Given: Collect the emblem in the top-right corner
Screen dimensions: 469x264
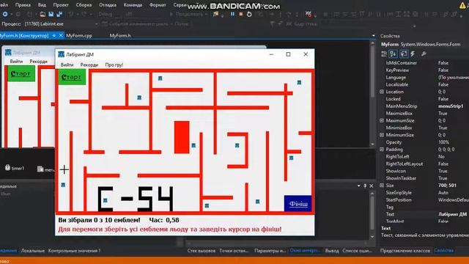Looking at the screenshot, I should pos(299,82).
